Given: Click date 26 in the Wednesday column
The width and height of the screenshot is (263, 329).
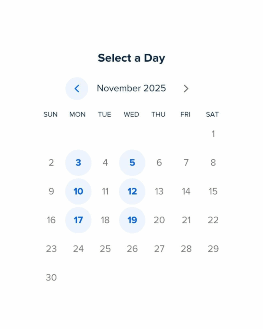Looking at the screenshot, I should [132, 249].
